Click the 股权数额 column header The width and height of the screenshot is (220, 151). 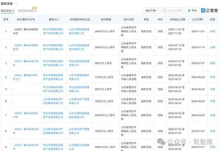click(x=106, y=20)
